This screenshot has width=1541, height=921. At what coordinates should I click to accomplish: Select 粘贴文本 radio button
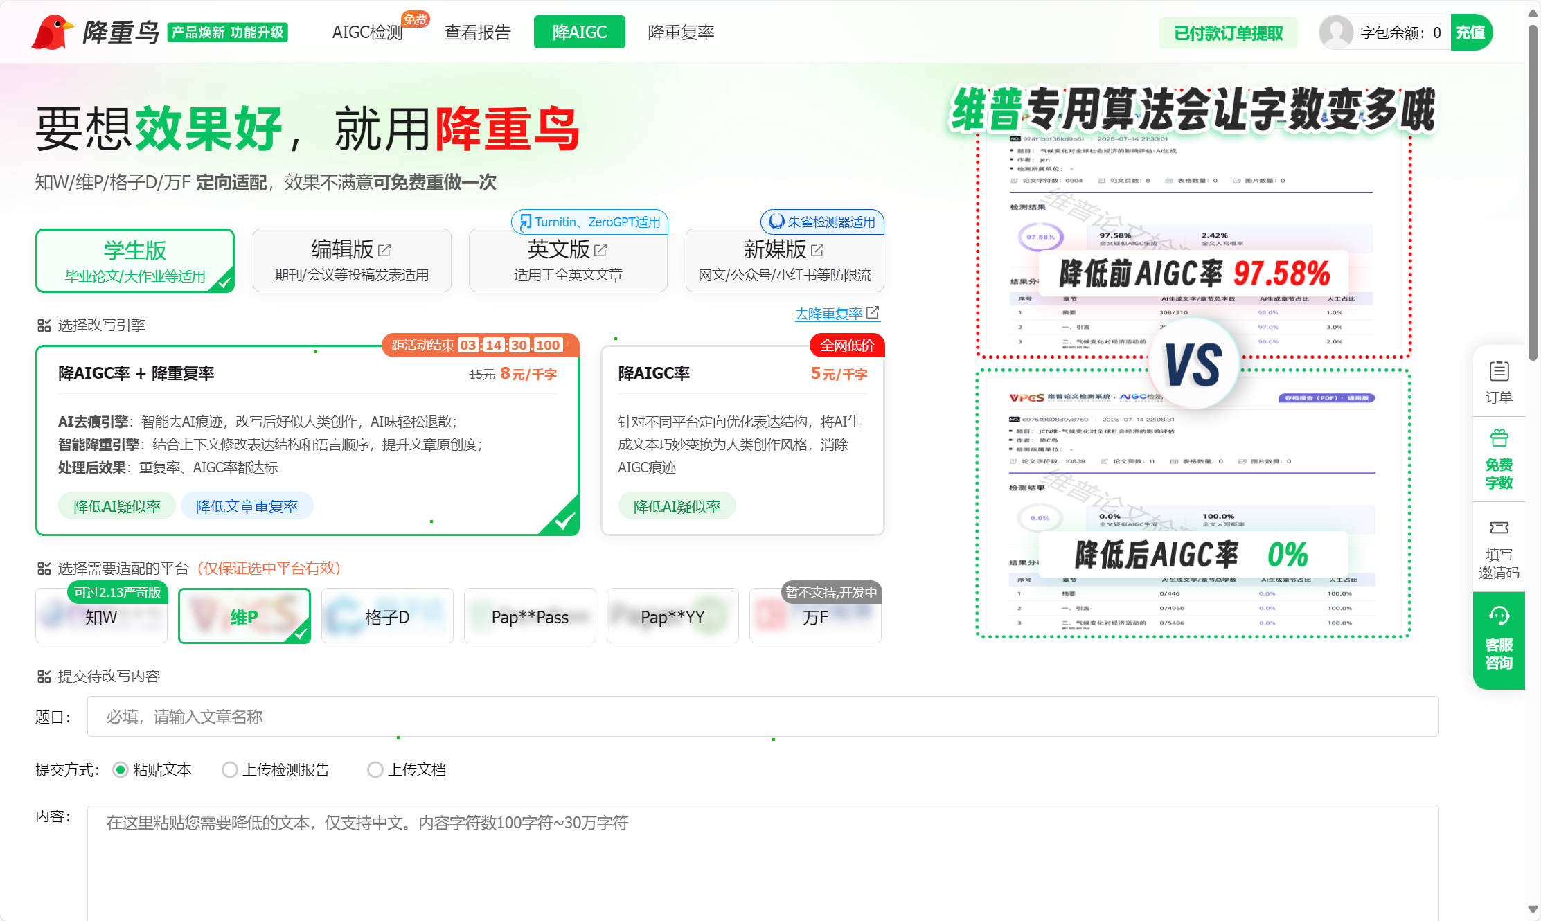(x=121, y=769)
